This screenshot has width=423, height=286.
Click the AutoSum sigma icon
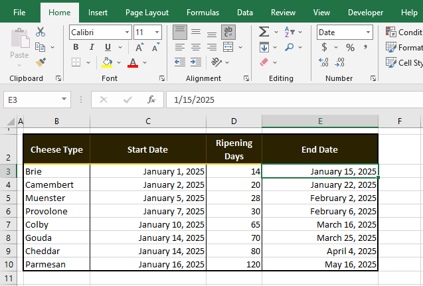[264, 32]
